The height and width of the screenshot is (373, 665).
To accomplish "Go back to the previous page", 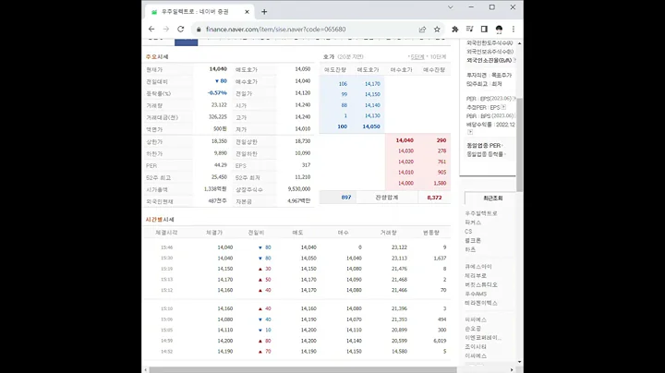I will (151, 30).
